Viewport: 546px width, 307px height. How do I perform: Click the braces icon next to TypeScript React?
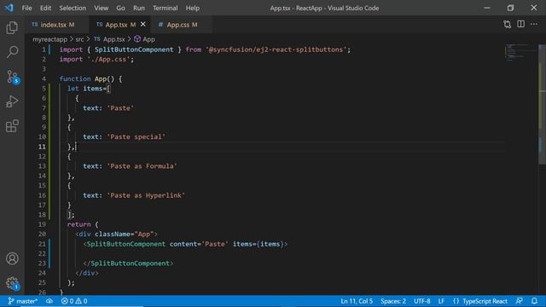(x=456, y=301)
